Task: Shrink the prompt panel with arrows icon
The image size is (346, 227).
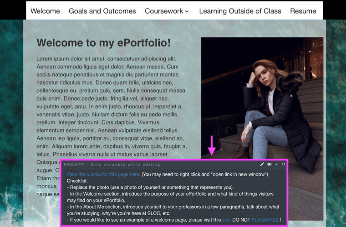Action: [283, 164]
